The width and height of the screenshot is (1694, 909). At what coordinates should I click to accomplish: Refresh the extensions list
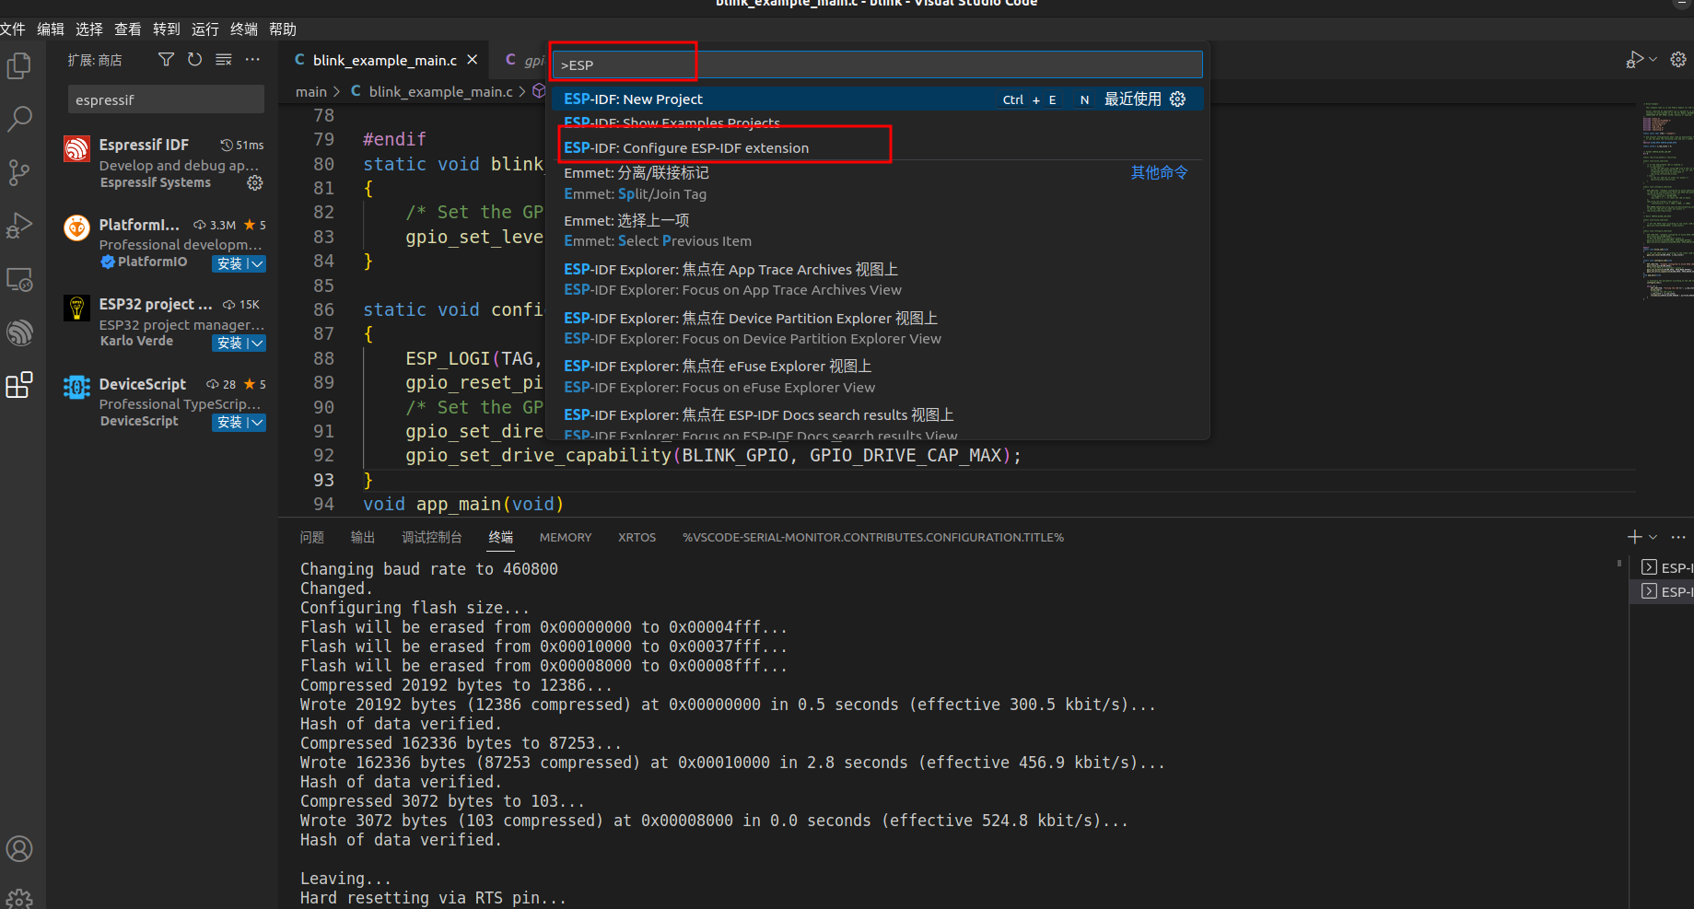click(194, 60)
